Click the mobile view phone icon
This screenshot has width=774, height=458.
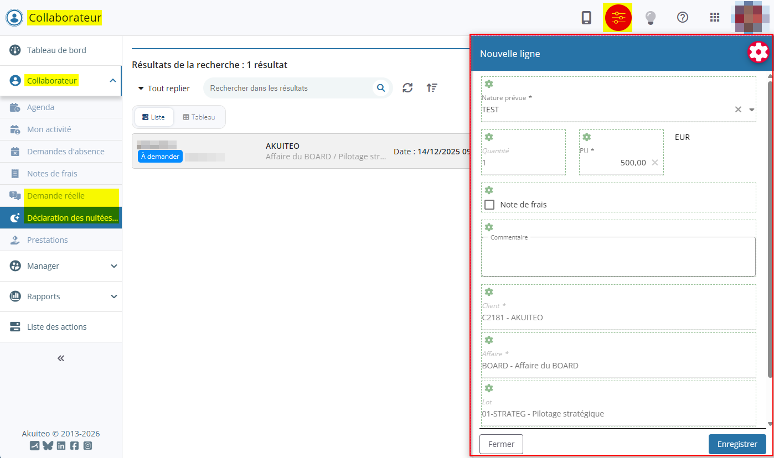click(x=586, y=18)
